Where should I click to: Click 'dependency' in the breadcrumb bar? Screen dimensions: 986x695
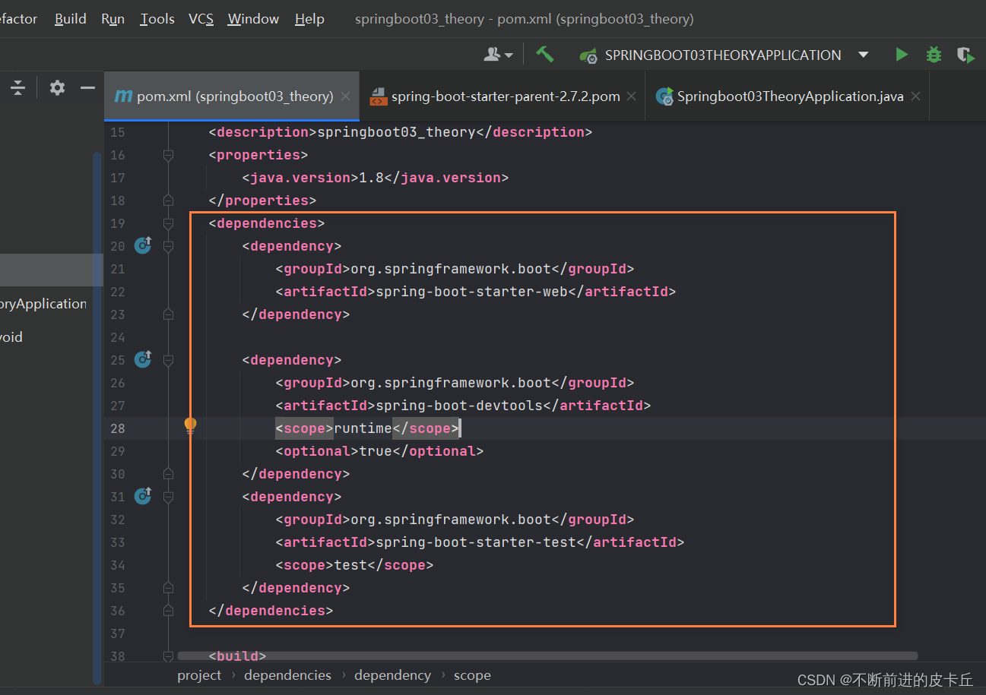tap(392, 675)
